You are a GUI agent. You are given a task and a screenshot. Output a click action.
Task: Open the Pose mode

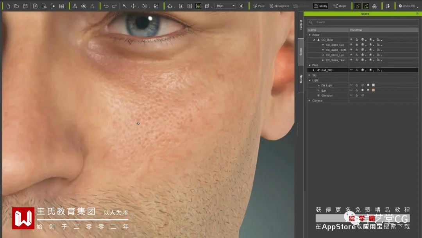pyautogui.click(x=259, y=6)
